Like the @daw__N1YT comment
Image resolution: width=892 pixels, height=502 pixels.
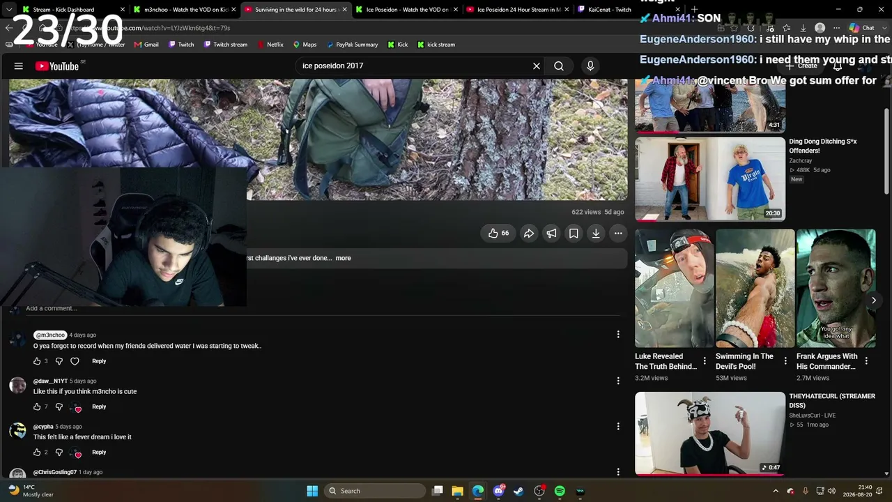37,406
